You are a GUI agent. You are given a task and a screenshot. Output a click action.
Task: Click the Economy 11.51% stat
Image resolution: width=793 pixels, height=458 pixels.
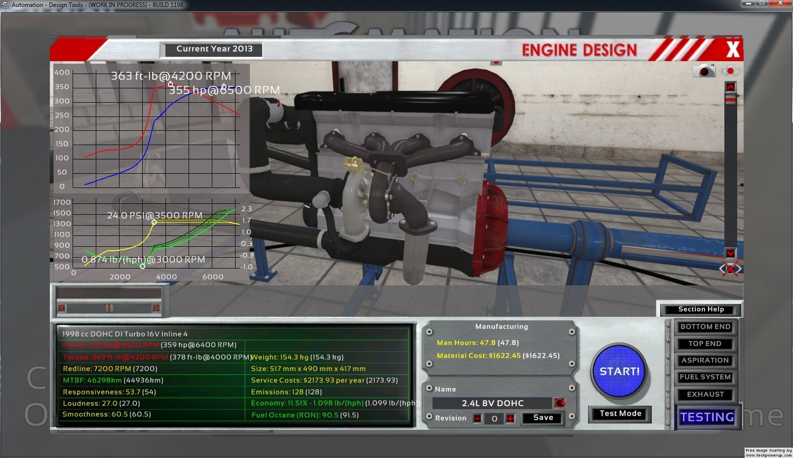pyautogui.click(x=336, y=403)
